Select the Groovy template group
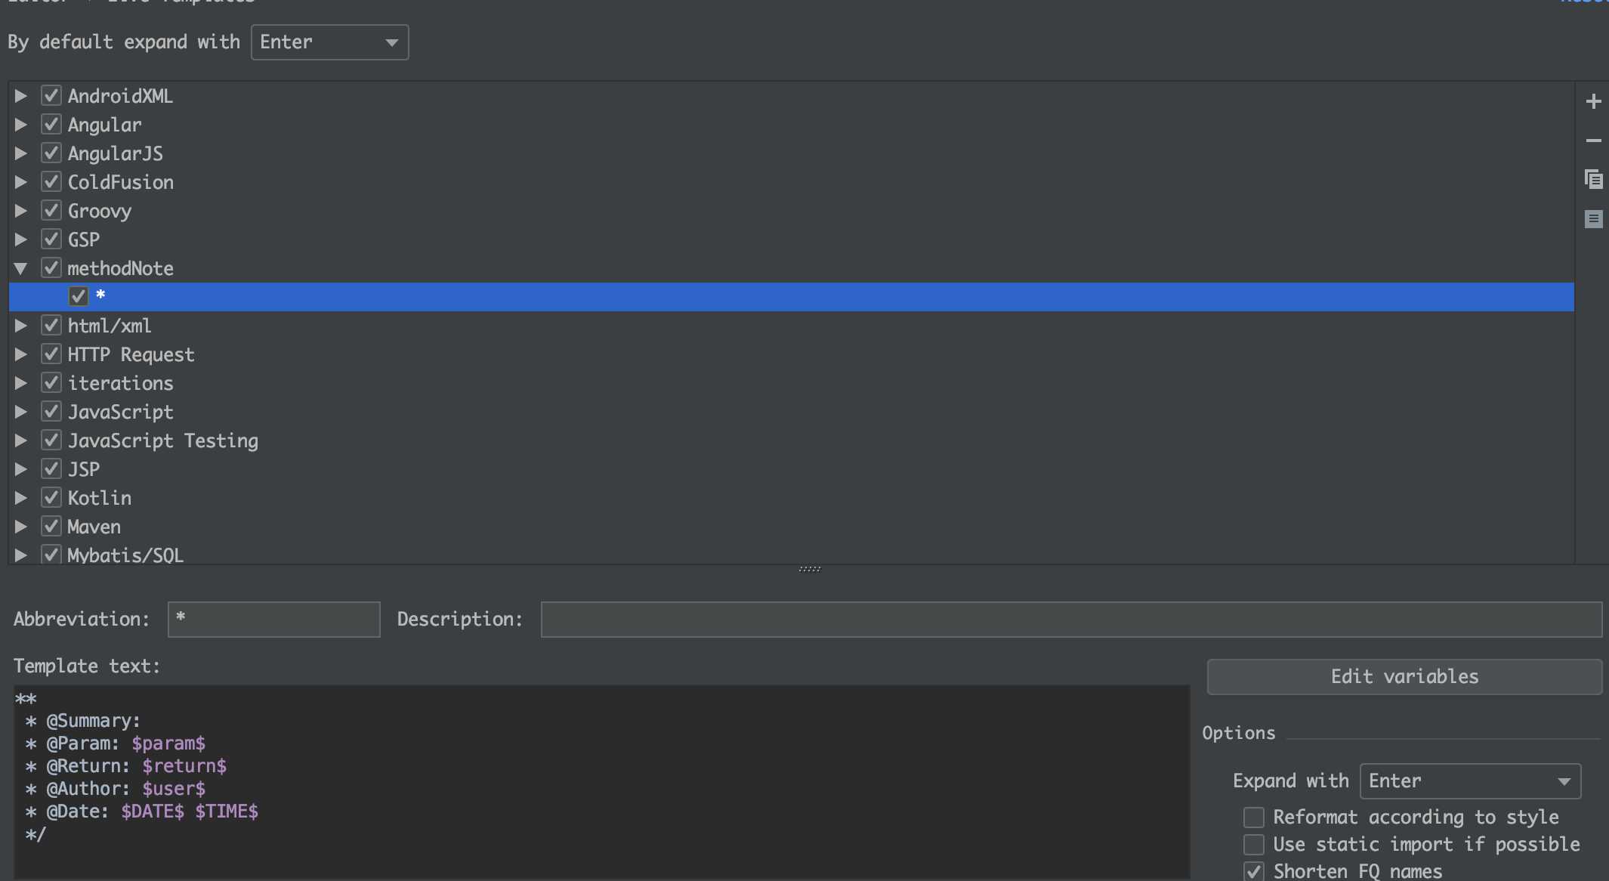 click(x=100, y=211)
